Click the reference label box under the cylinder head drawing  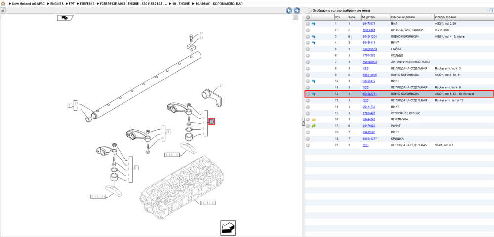(x=208, y=203)
